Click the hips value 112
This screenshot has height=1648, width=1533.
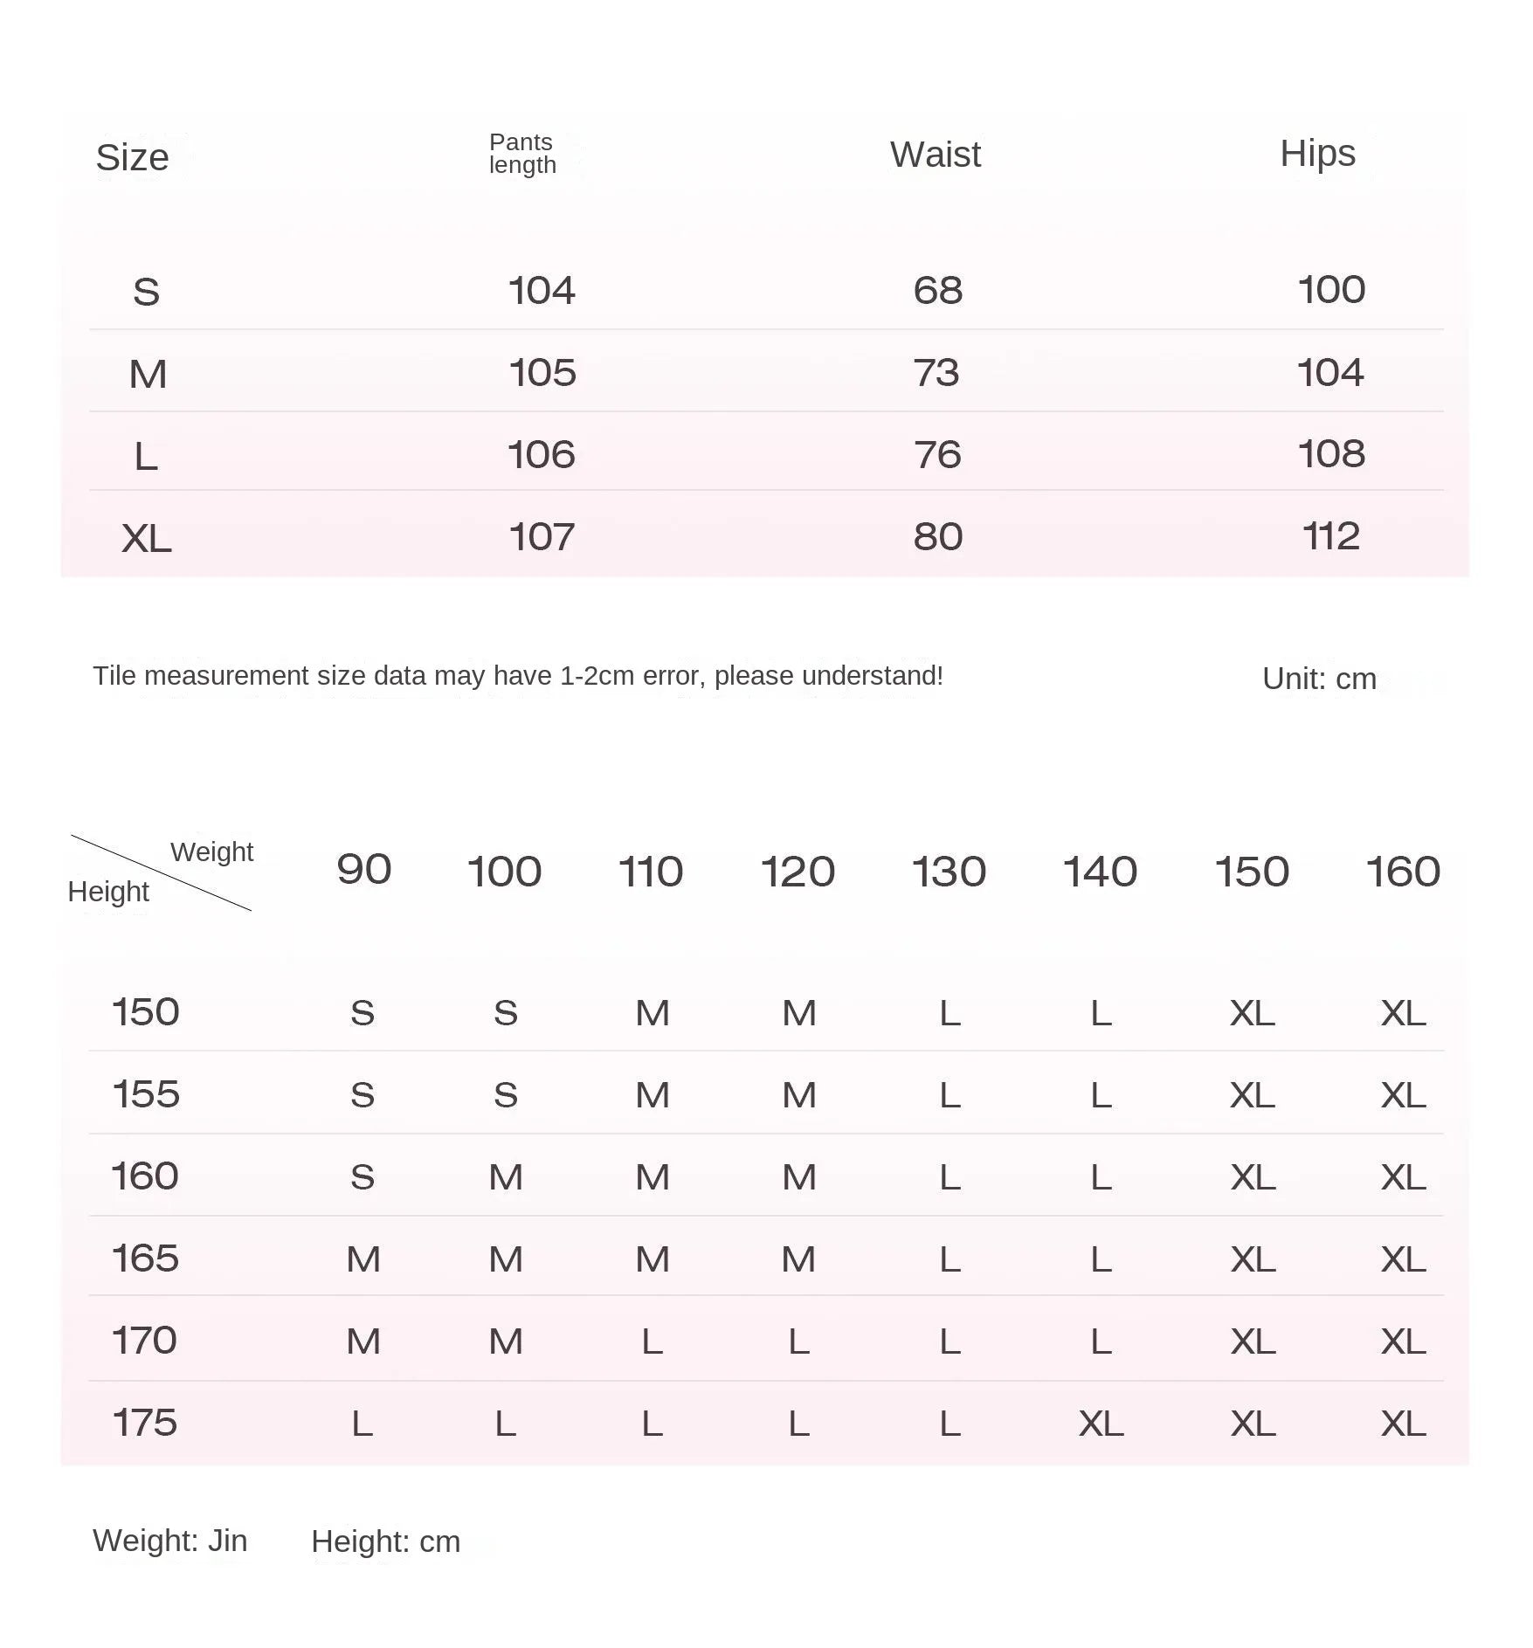[1330, 536]
